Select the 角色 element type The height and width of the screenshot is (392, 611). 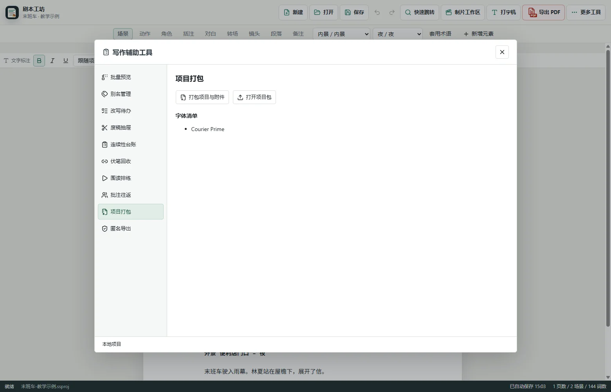click(167, 34)
